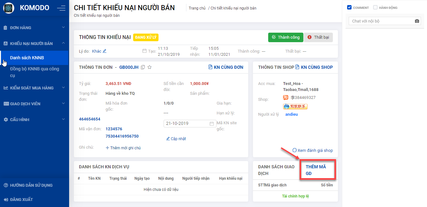The image size is (427, 207).
Task: Click the Komodo logo icon
Action: coord(9,8)
